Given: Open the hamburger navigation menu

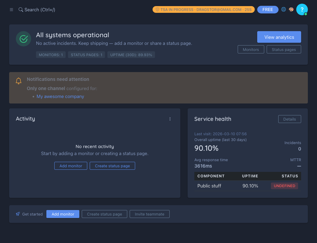Looking at the screenshot, I should (11, 9).
